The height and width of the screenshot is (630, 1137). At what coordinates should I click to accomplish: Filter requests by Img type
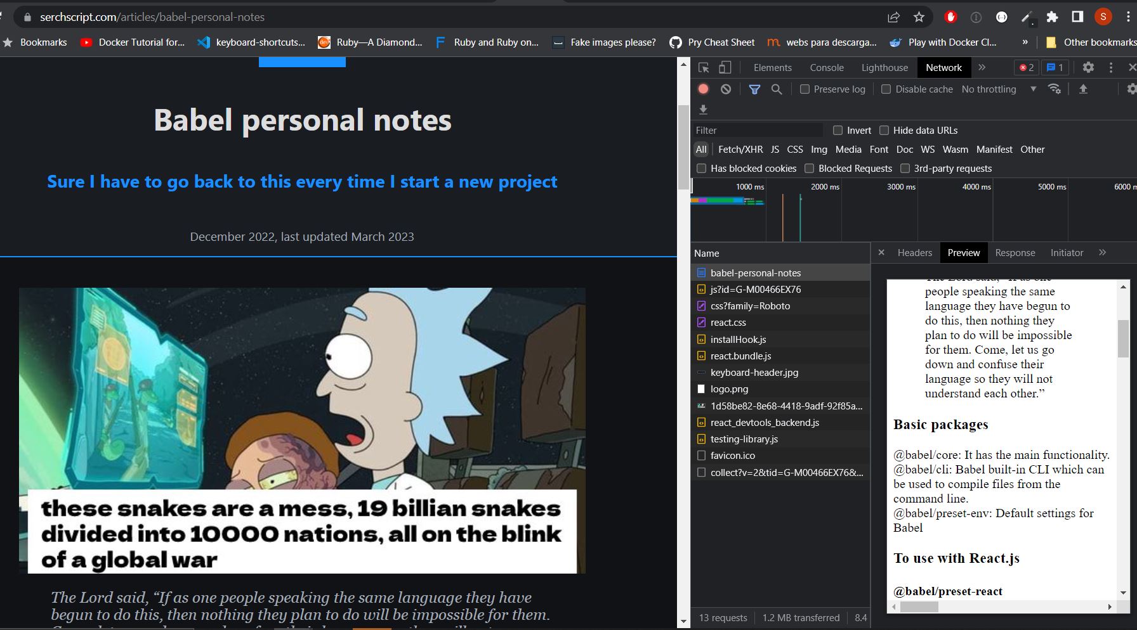click(819, 150)
